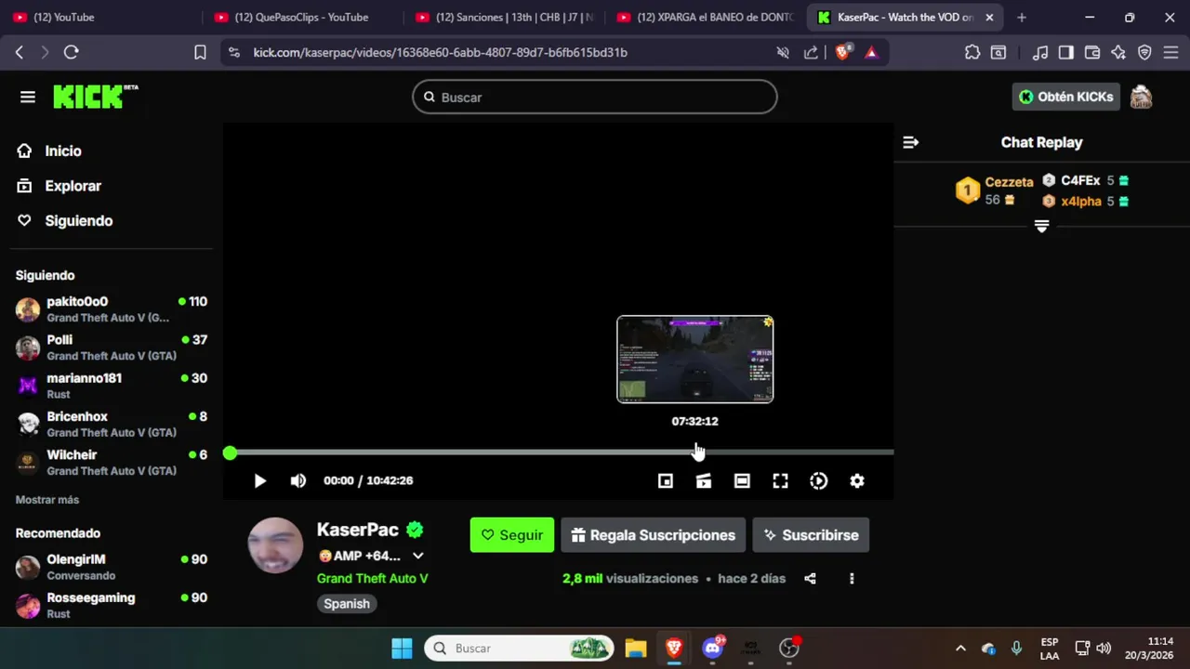1190x669 pixels.
Task: Enter fullscreen video mode
Action: click(x=780, y=480)
